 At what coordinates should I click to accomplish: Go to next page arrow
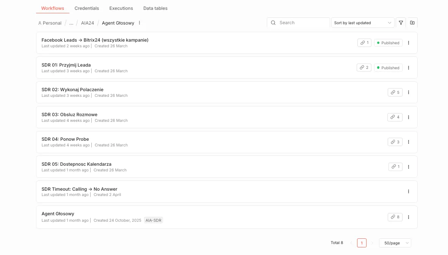372,243
